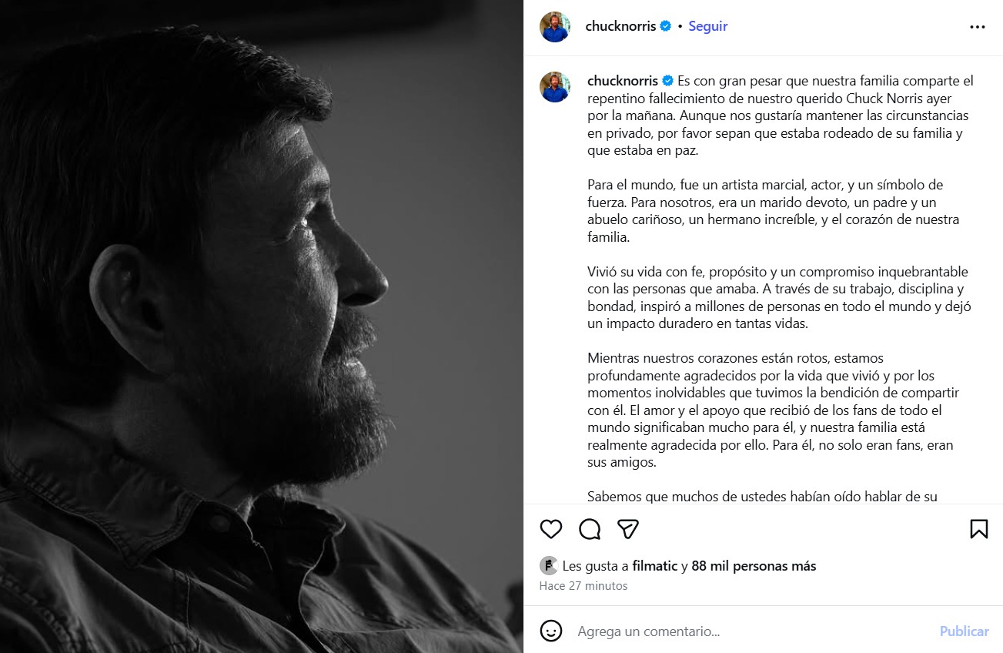Screen dimensions: 1003x653
Task: Open the three-dot more options menu
Action: coord(978,27)
